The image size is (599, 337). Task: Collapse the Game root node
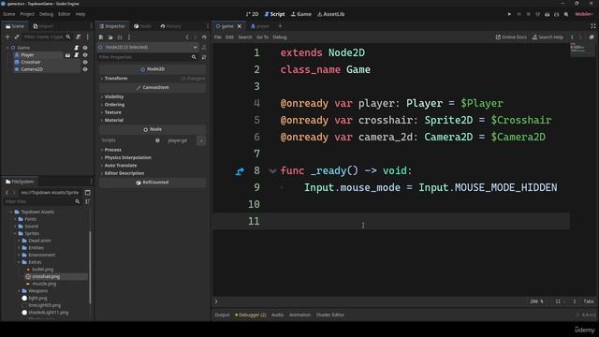tap(7, 48)
